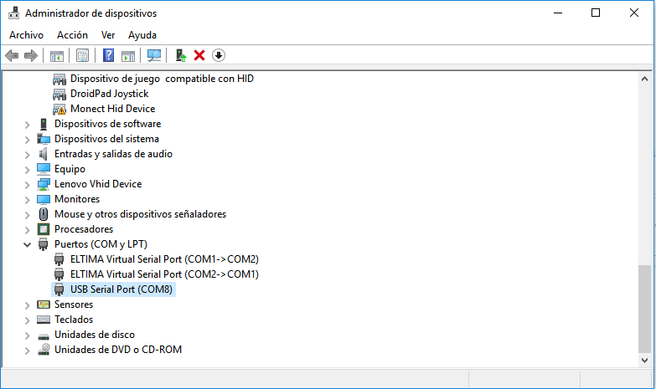
Task: Click the Monitores display icon
Action: coord(44,199)
